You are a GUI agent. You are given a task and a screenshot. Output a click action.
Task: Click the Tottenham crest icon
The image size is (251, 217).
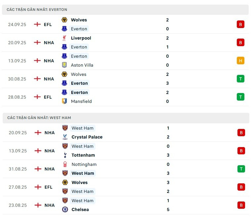pyautogui.click(x=65, y=155)
